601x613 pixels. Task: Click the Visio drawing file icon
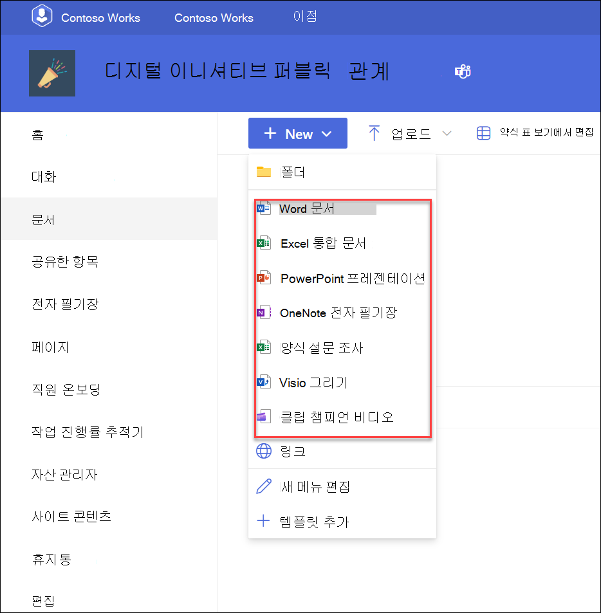264,382
